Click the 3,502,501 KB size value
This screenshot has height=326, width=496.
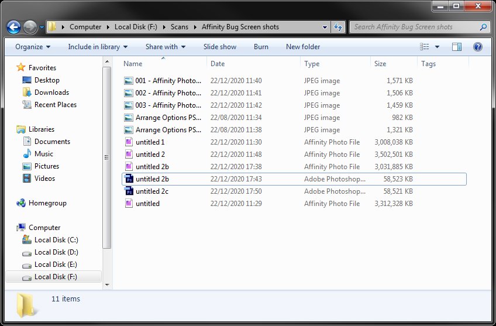(394, 155)
